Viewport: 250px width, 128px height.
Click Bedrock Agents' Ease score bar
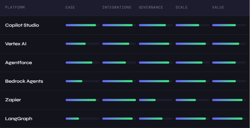(x=83, y=81)
